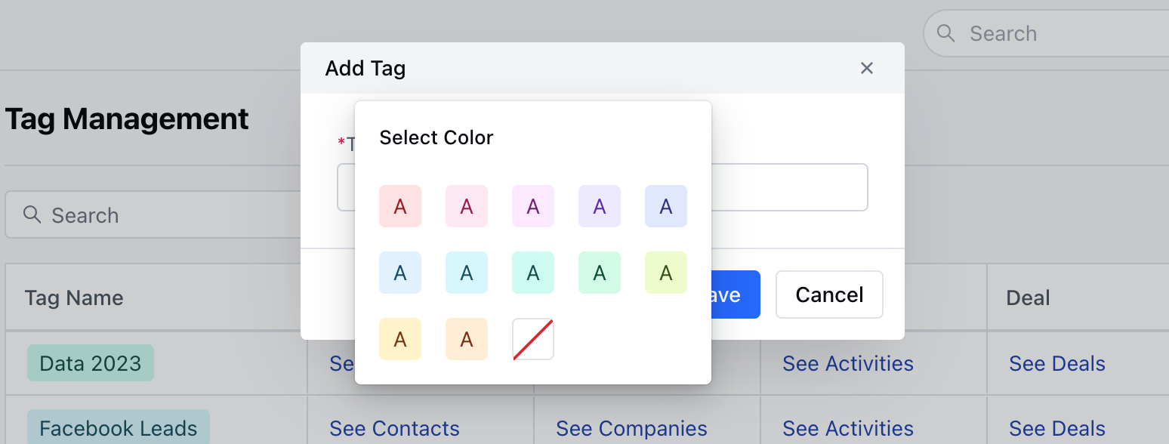Click See Activities in Data 2023 row

click(x=848, y=363)
